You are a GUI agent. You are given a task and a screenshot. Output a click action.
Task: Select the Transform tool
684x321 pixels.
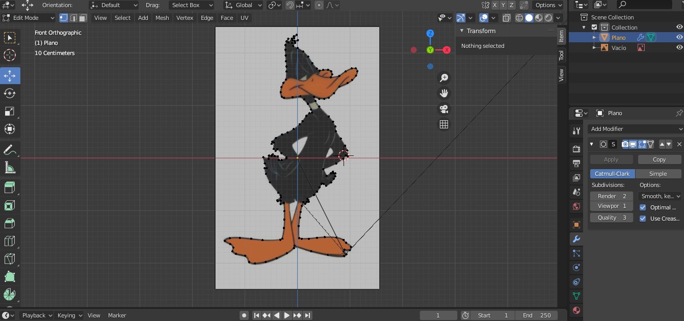[x=10, y=129]
